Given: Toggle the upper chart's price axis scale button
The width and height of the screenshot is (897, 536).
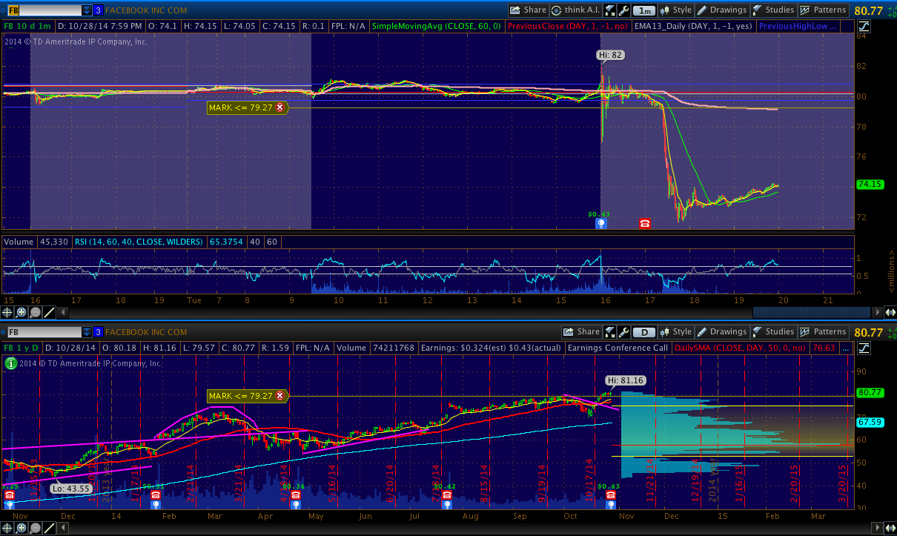Looking at the screenshot, I should [865, 26].
